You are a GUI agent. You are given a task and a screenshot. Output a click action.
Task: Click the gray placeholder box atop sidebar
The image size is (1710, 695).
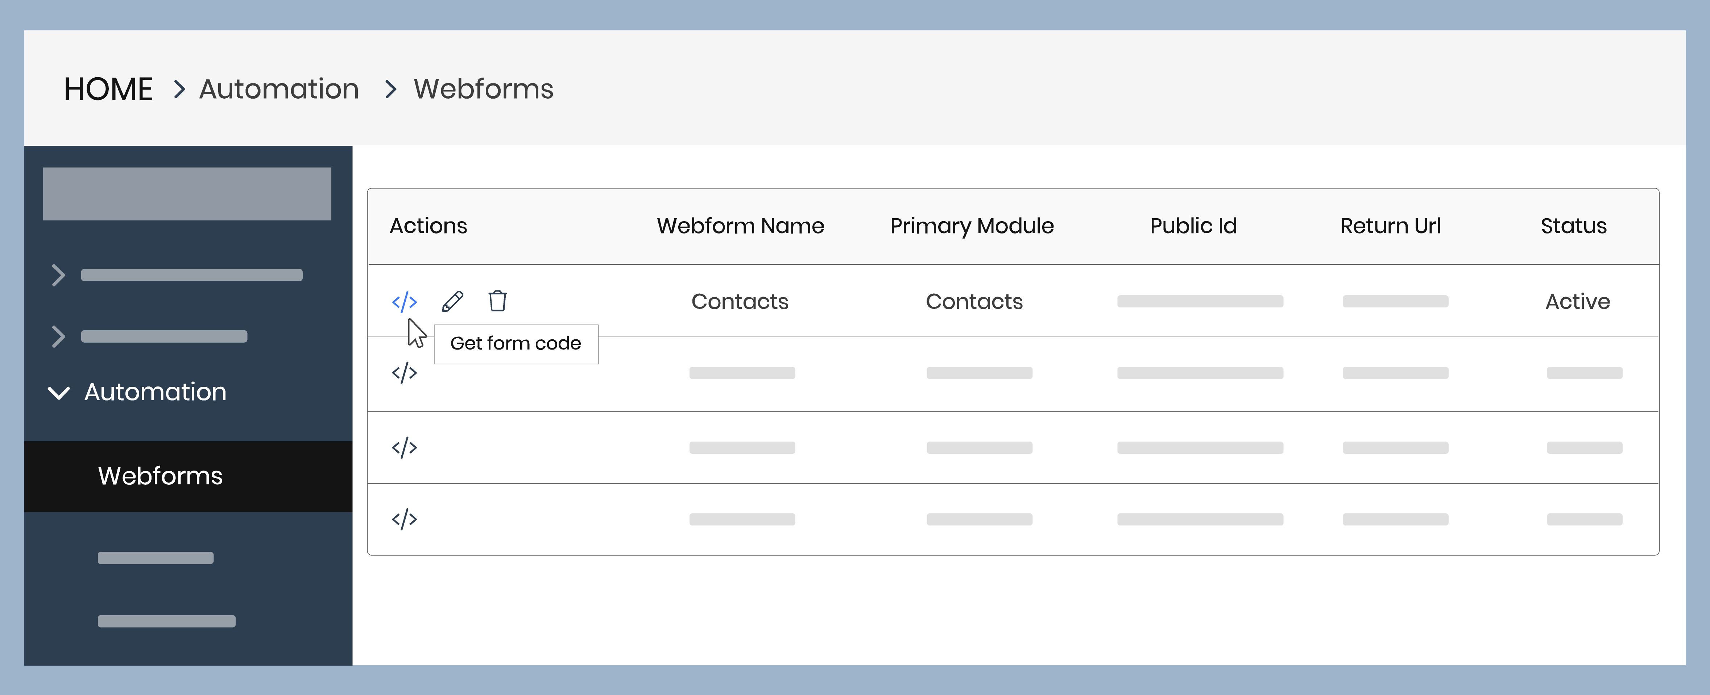coord(187,194)
